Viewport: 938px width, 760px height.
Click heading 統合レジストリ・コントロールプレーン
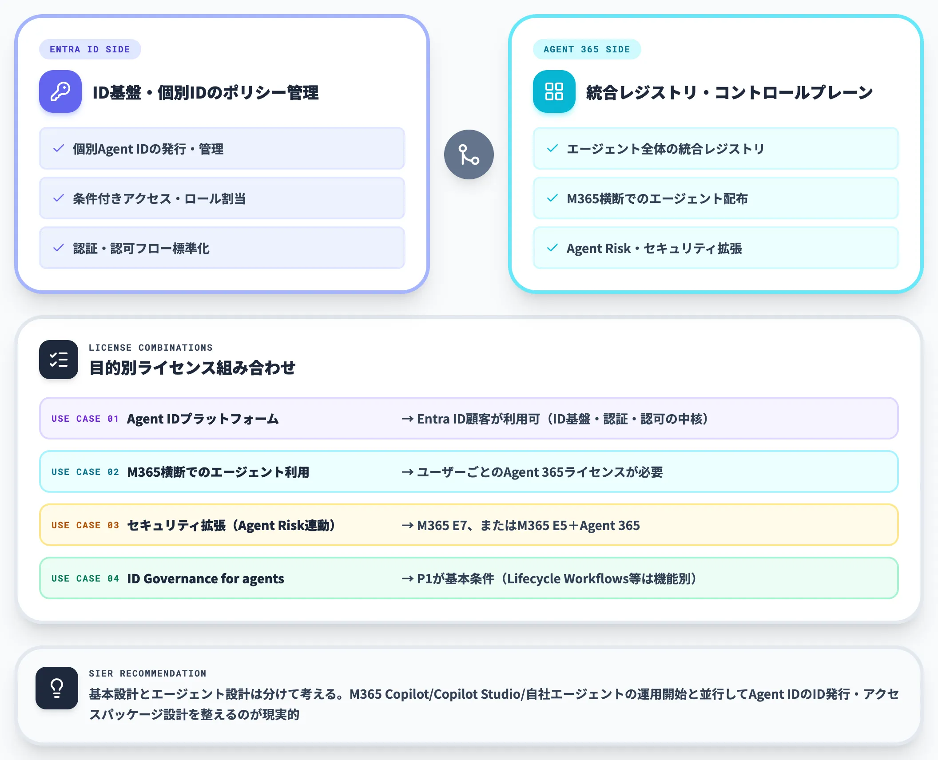pyautogui.click(x=730, y=92)
